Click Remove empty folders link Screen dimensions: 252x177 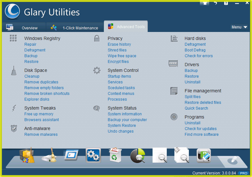[44, 88]
